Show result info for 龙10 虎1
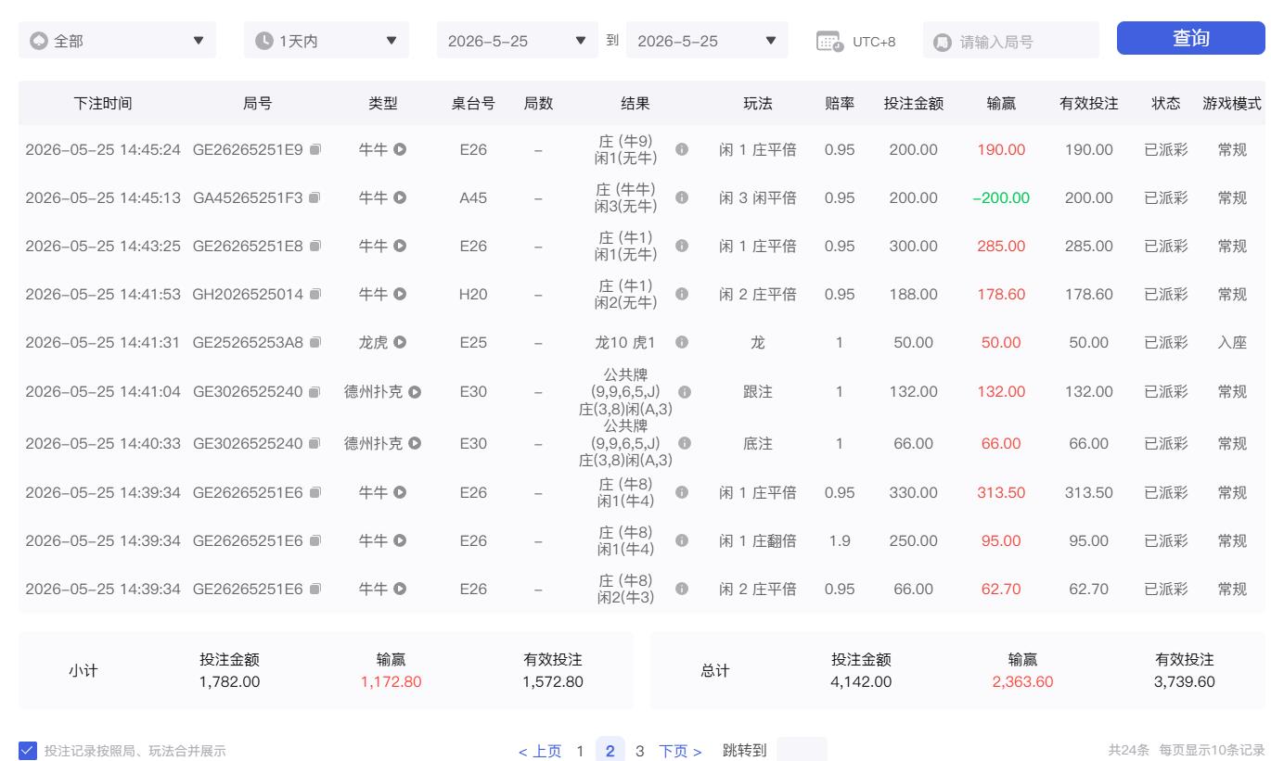The height and width of the screenshot is (761, 1271). [x=682, y=342]
